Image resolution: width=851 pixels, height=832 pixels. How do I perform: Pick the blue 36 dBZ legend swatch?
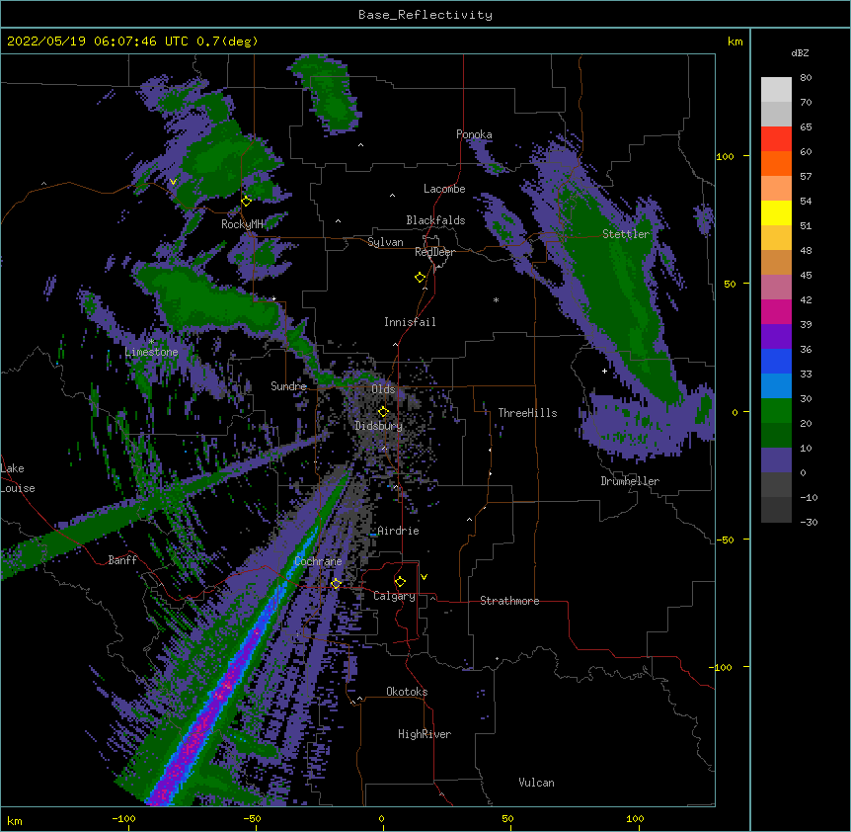point(776,361)
